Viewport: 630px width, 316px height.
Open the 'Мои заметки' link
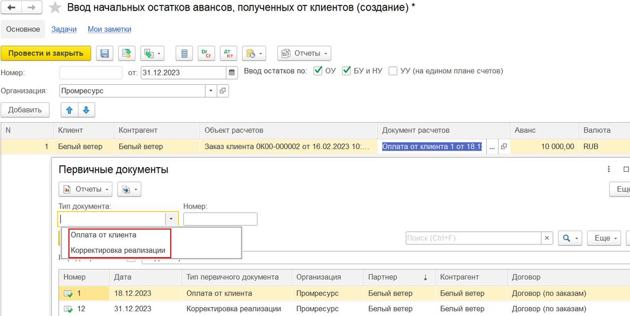(x=109, y=29)
